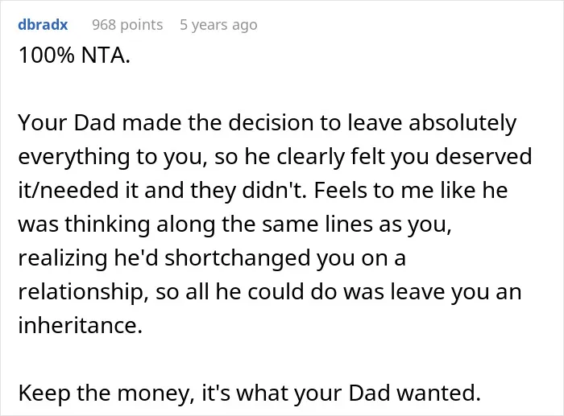Click the word absolutely in the comment
This screenshot has width=564, height=416.
click(462, 123)
